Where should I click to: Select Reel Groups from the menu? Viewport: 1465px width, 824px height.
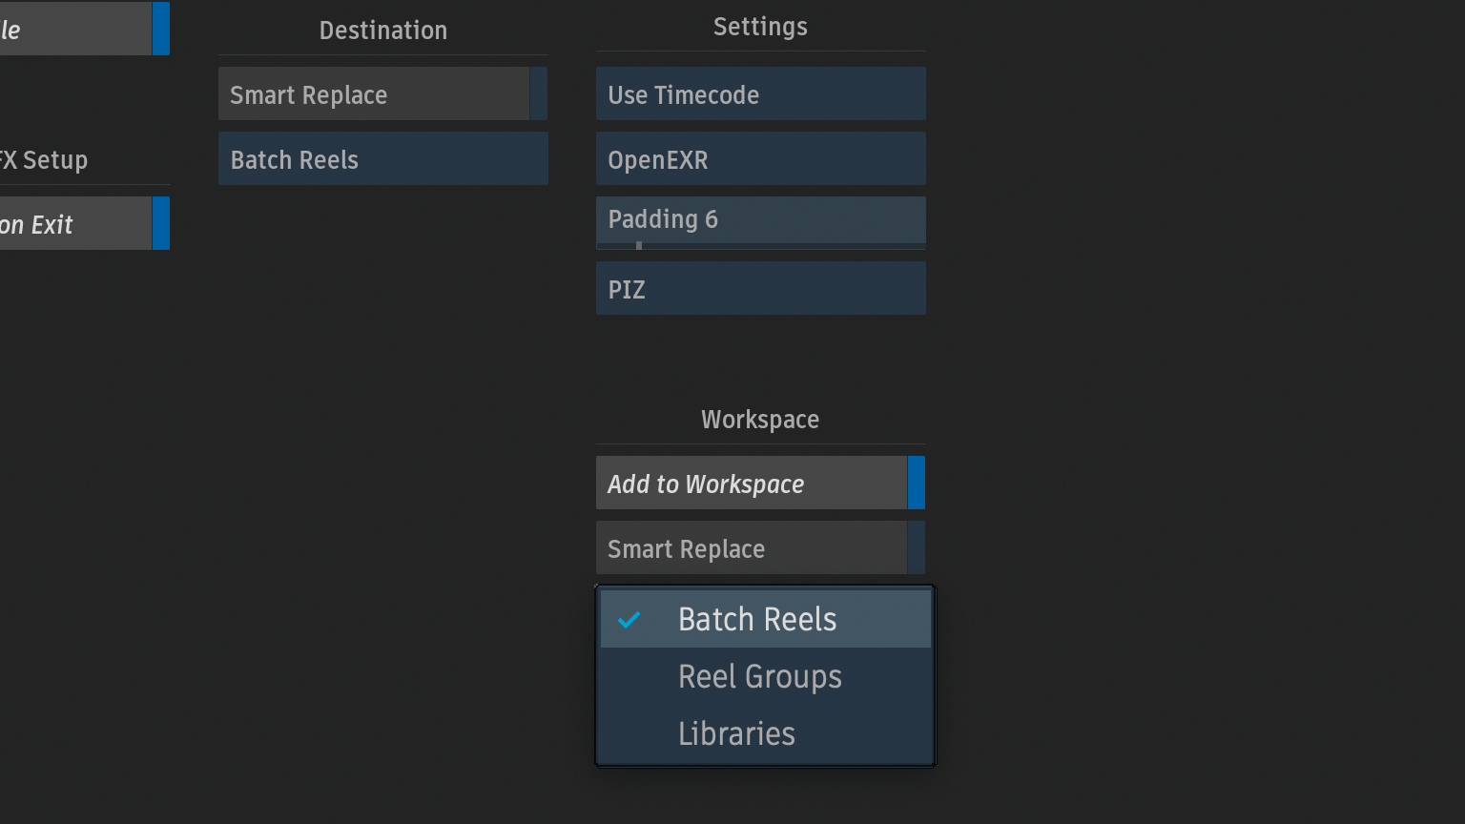click(x=760, y=677)
